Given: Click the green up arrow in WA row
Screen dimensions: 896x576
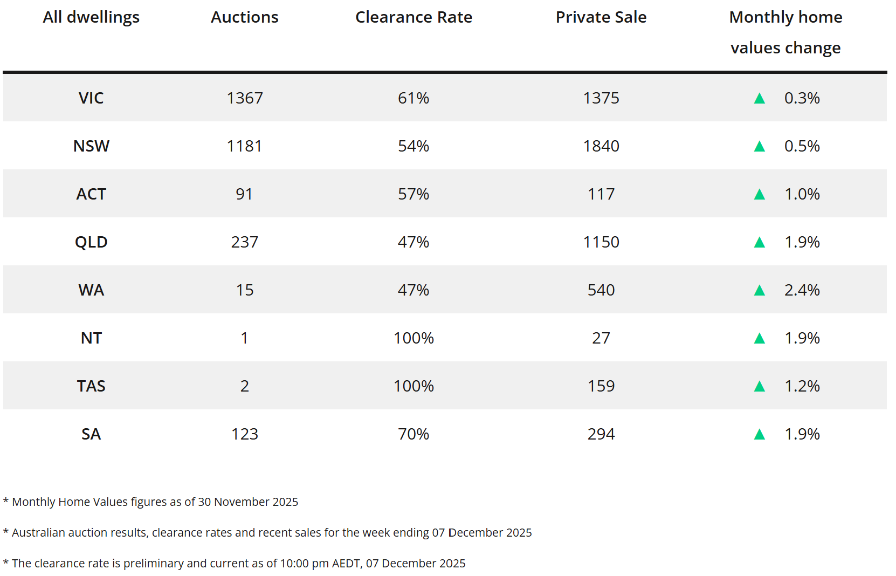Looking at the screenshot, I should 759,290.
